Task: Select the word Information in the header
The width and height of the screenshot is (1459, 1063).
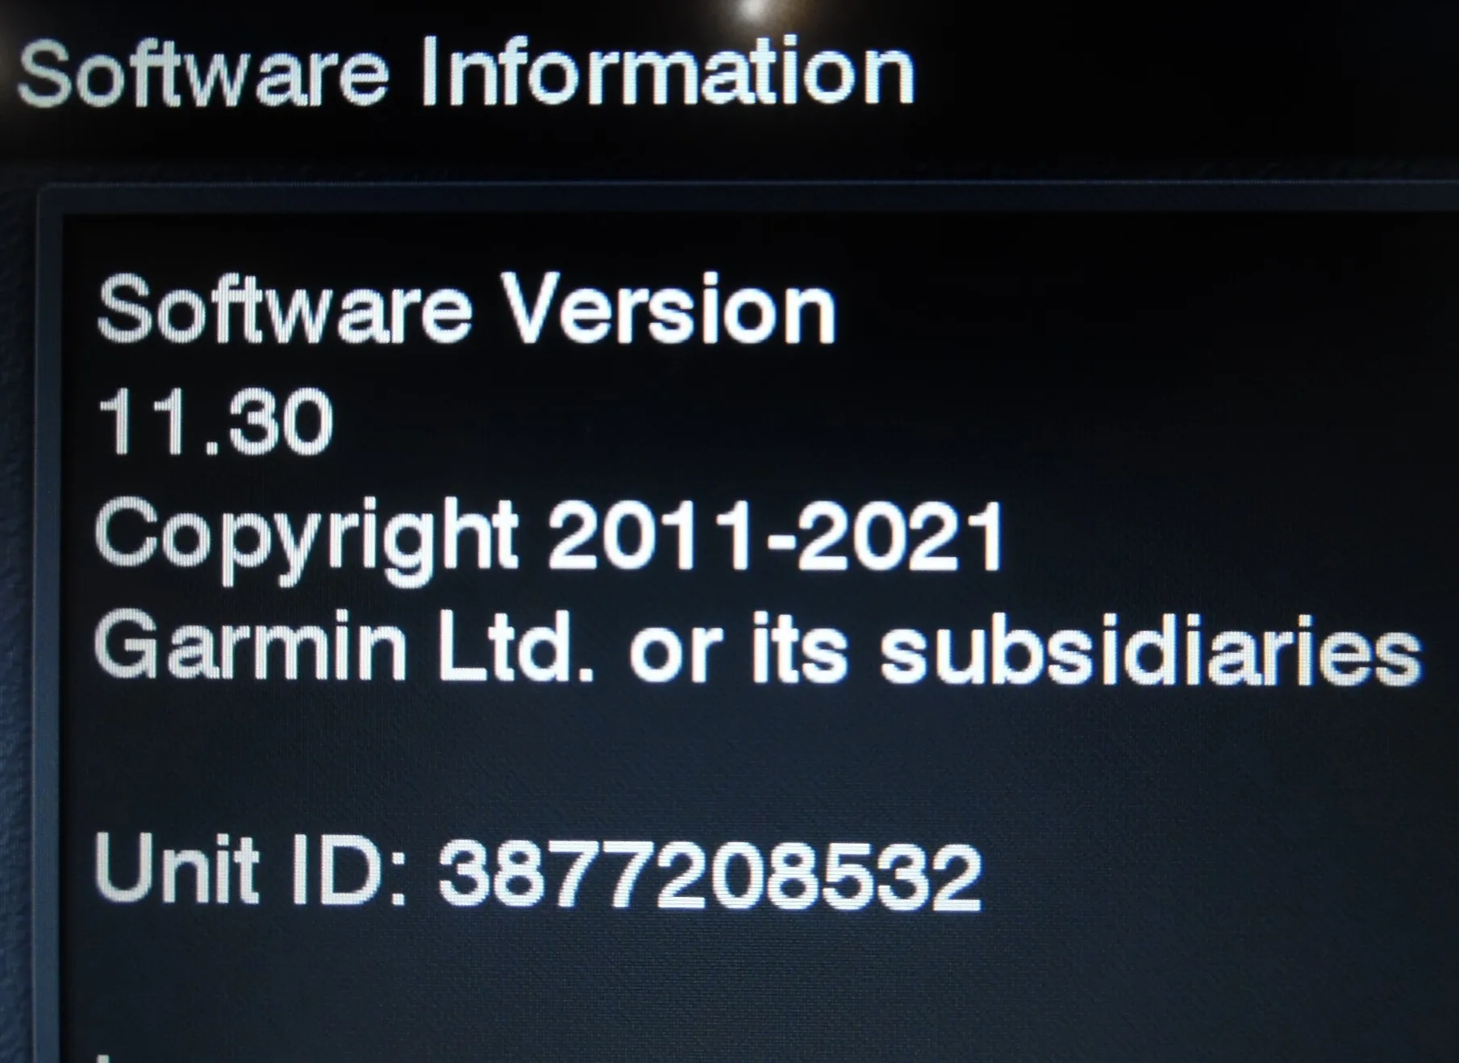Action: click(668, 72)
